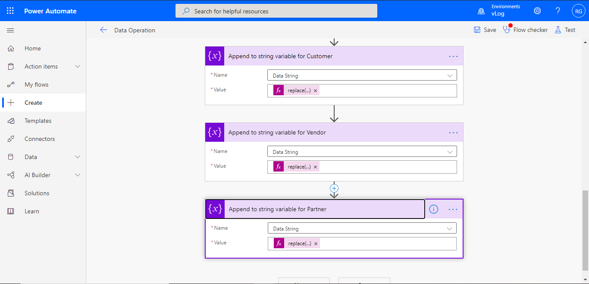The width and height of the screenshot is (589, 284).
Task: Remove replace expression in Vendor Value
Action: click(x=315, y=167)
